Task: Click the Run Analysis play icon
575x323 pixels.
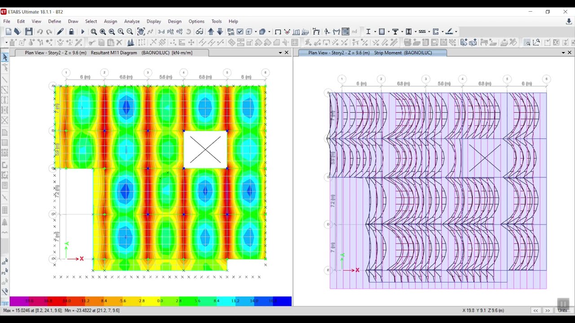Action: (82, 31)
